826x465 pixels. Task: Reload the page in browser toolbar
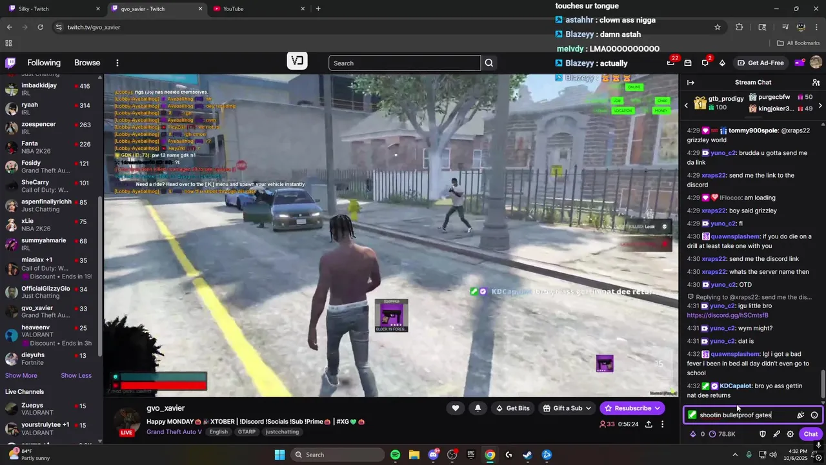tap(40, 27)
